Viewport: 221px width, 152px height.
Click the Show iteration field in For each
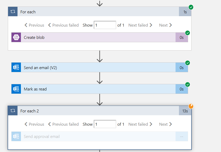(x=105, y=25)
